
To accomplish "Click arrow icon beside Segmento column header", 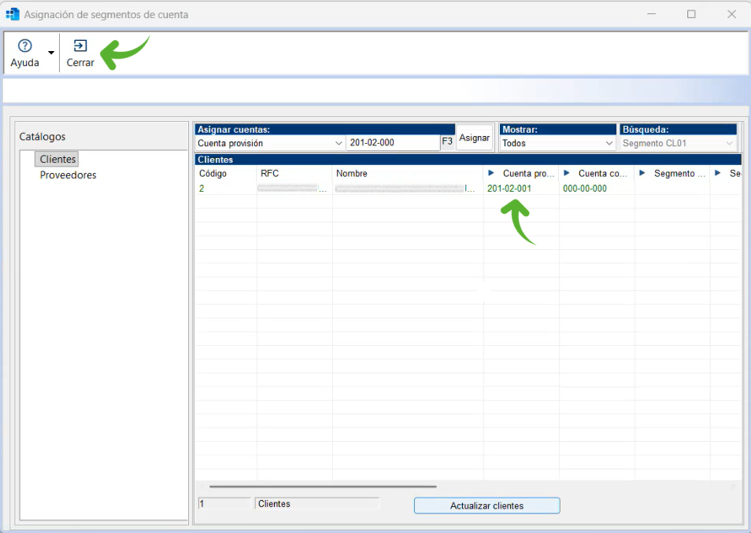I will click(x=642, y=174).
